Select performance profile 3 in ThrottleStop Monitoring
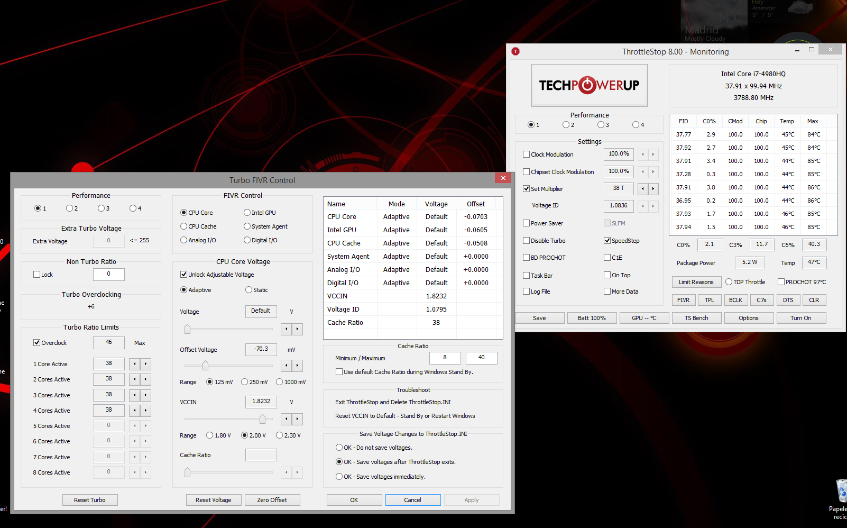Screen dimensions: 847x528 [601, 125]
